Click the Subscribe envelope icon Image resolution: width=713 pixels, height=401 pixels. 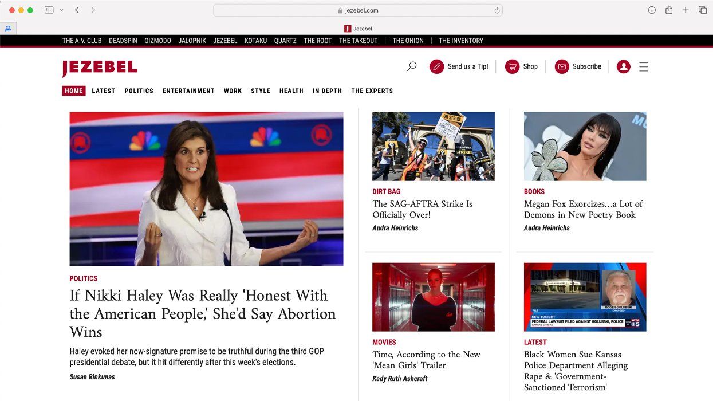pos(562,66)
